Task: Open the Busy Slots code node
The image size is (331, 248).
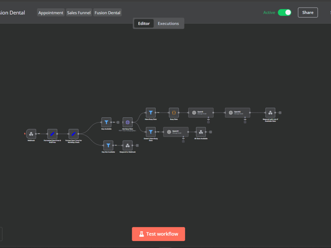Action: click(174, 113)
